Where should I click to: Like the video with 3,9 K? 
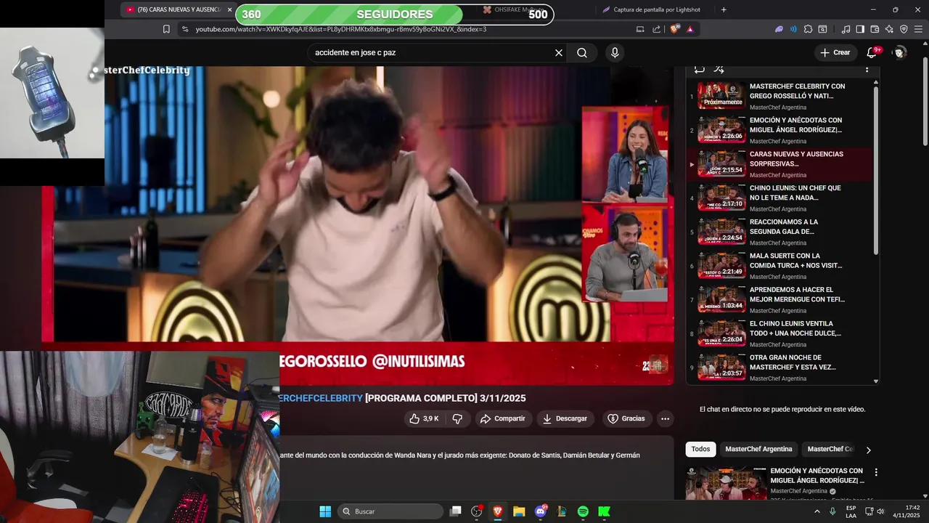click(x=424, y=418)
